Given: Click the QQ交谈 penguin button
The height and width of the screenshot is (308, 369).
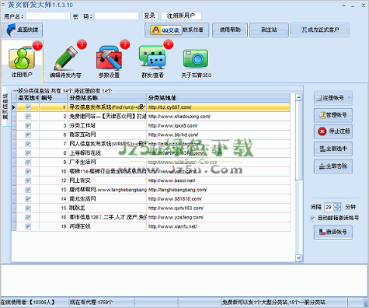Looking at the screenshot, I should 165,30.
